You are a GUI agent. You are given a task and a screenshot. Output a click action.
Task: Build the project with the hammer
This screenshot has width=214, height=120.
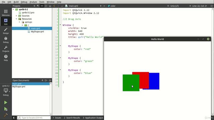click(6, 115)
